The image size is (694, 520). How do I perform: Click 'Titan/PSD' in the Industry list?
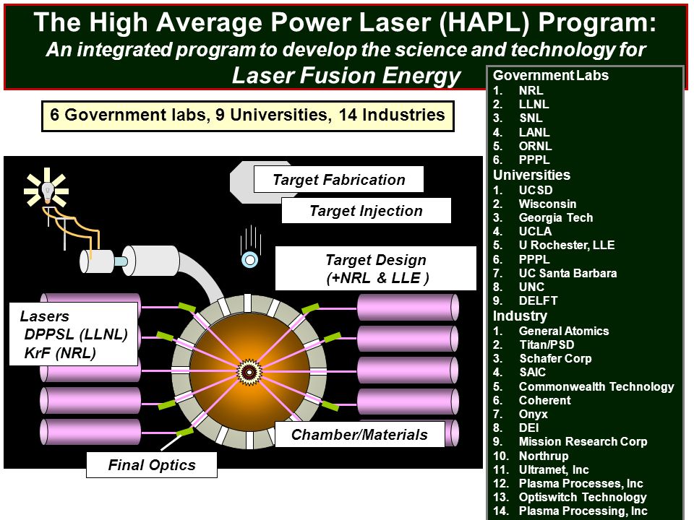(547, 344)
